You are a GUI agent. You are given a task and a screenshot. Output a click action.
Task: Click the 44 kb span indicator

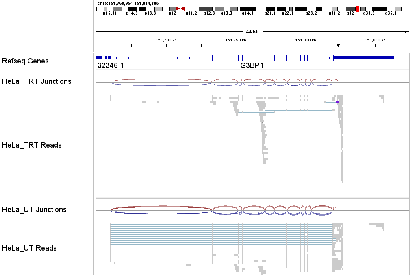pos(252,31)
